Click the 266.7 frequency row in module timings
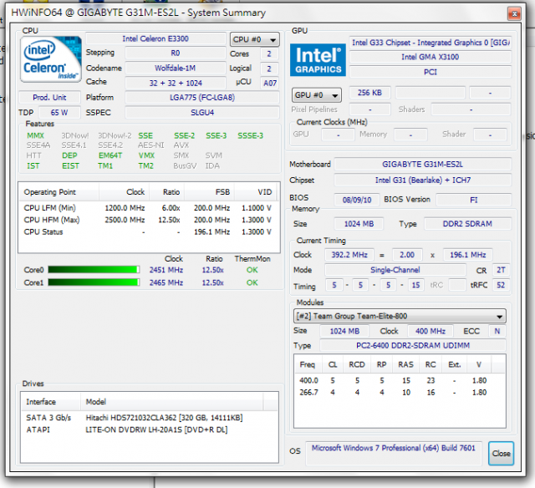The width and height of the screenshot is (535, 488). (x=400, y=393)
